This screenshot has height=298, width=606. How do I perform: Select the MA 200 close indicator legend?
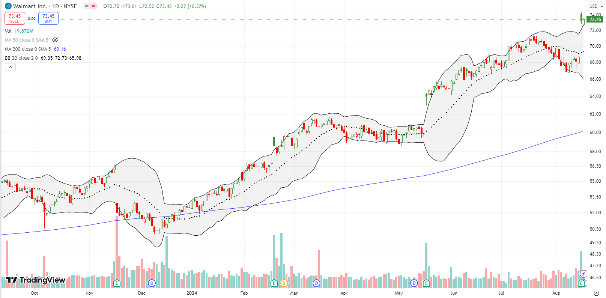pyautogui.click(x=27, y=49)
